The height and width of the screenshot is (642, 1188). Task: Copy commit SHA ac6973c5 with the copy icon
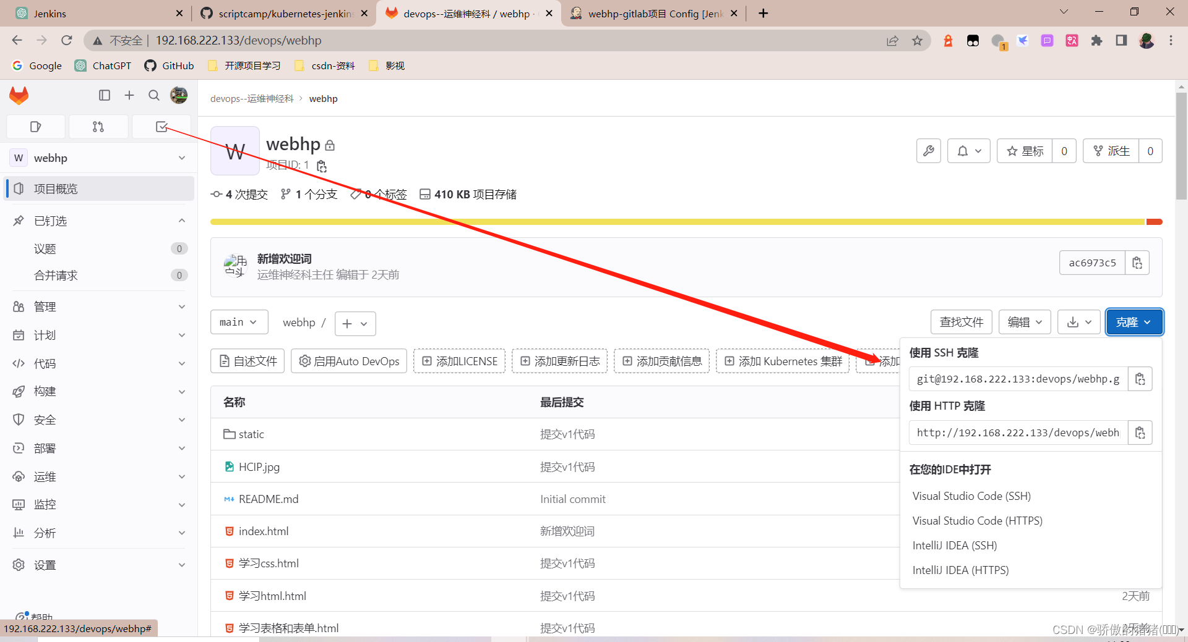pos(1137,262)
